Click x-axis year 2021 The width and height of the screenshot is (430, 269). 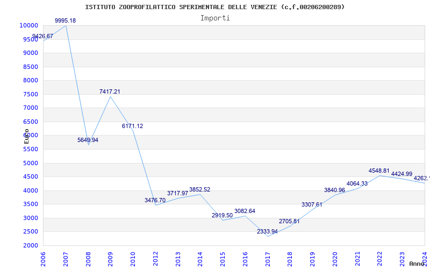coord(357,259)
